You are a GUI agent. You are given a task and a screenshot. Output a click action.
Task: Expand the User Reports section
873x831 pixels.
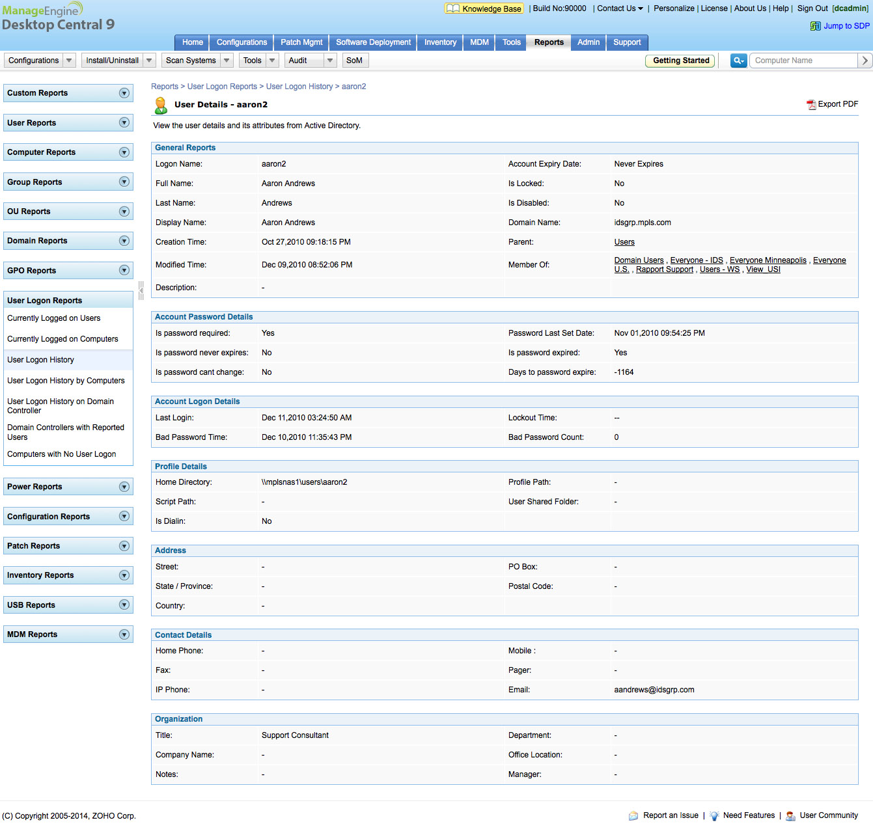pyautogui.click(x=124, y=122)
